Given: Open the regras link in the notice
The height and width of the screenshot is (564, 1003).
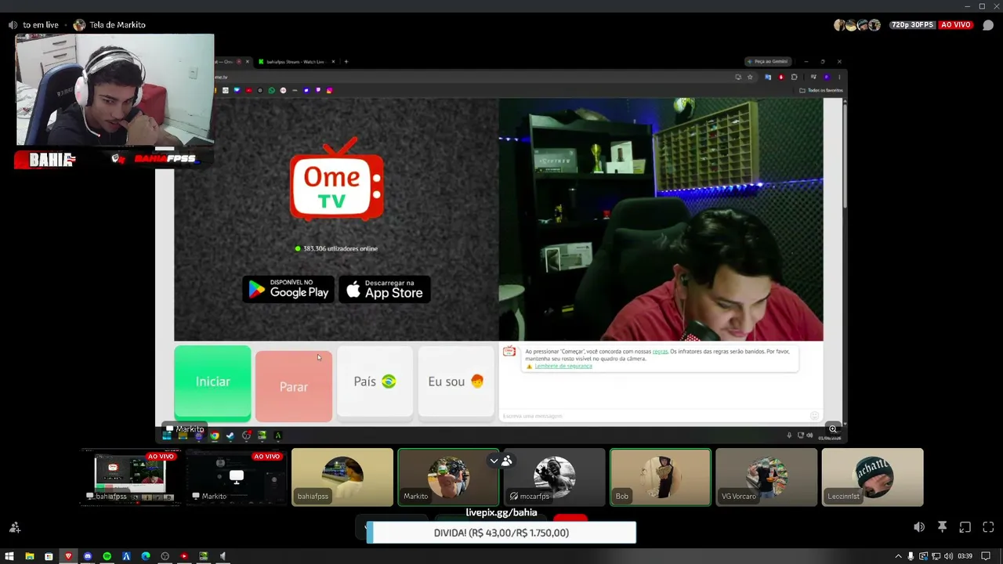Looking at the screenshot, I should click(x=660, y=352).
